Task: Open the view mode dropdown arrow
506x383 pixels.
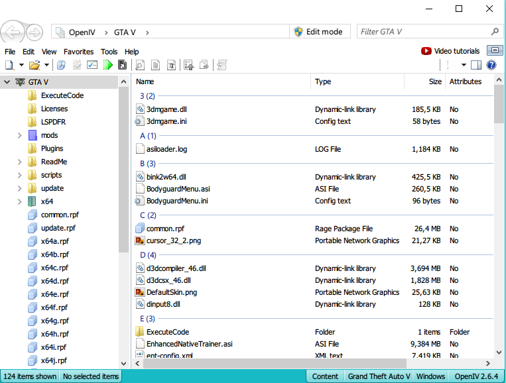Action: coord(464,65)
